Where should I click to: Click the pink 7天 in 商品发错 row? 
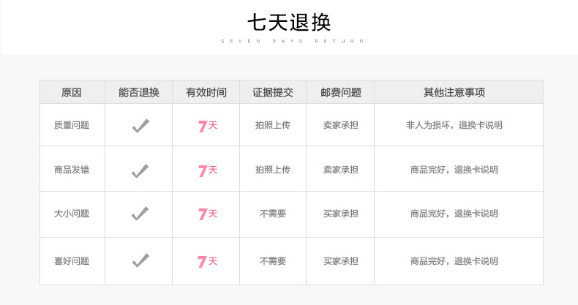[207, 170]
